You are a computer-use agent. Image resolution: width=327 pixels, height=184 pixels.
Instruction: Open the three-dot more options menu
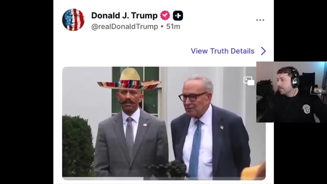[x=260, y=20]
